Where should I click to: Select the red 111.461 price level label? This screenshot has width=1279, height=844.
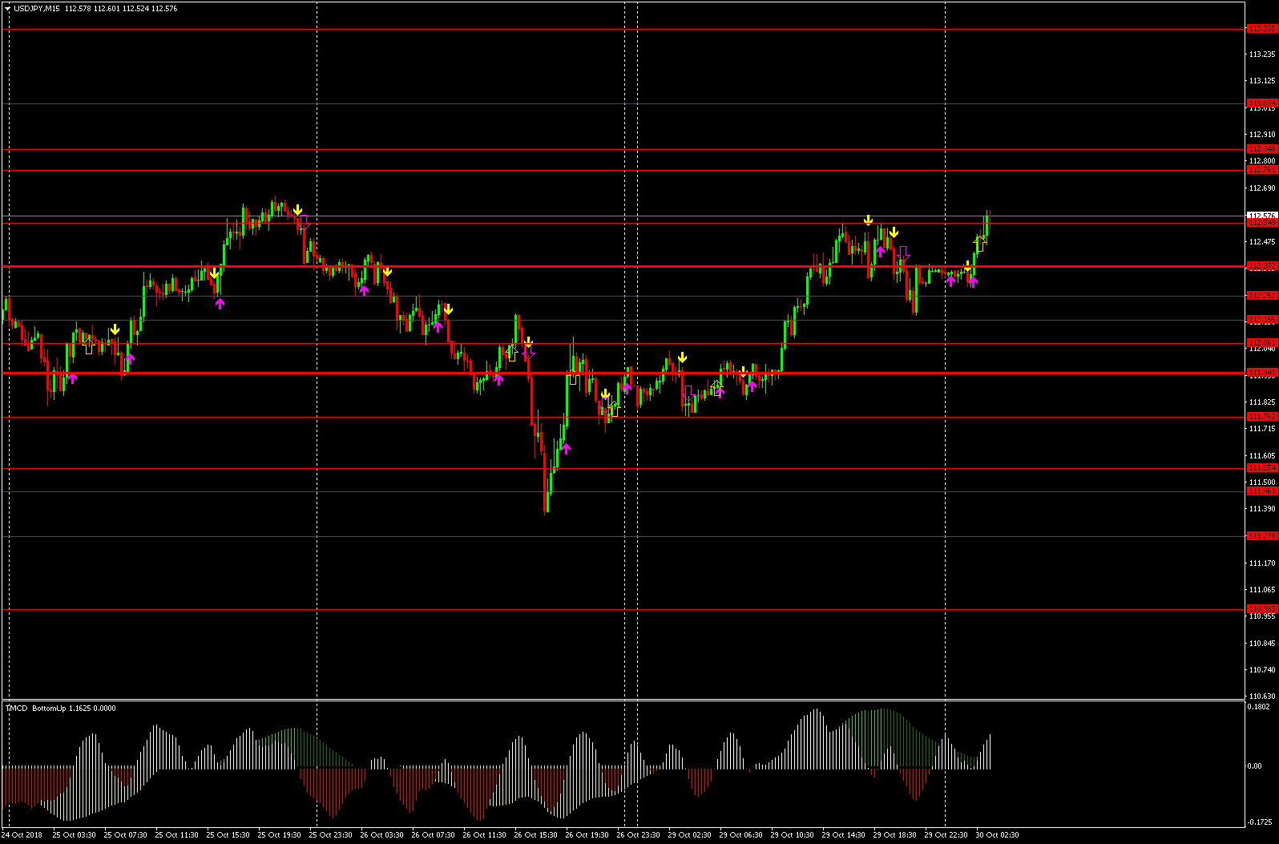tap(1261, 491)
